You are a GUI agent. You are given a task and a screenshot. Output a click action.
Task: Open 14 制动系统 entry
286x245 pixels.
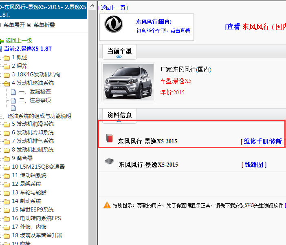[26, 201]
